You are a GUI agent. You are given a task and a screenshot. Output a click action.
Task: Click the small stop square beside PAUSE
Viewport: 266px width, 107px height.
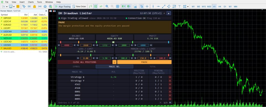[x=114, y=62]
